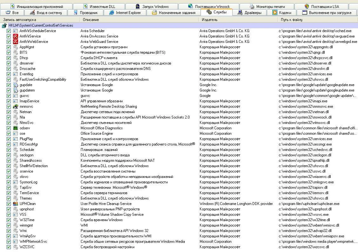Click the NetMeeting Remote Desktop Sharing description
The width and height of the screenshot is (358, 252).
pos(109,106)
